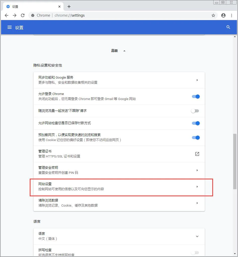Viewport: 238px width, 257px height.
Task: Reload the settings page
Action: click(23, 15)
